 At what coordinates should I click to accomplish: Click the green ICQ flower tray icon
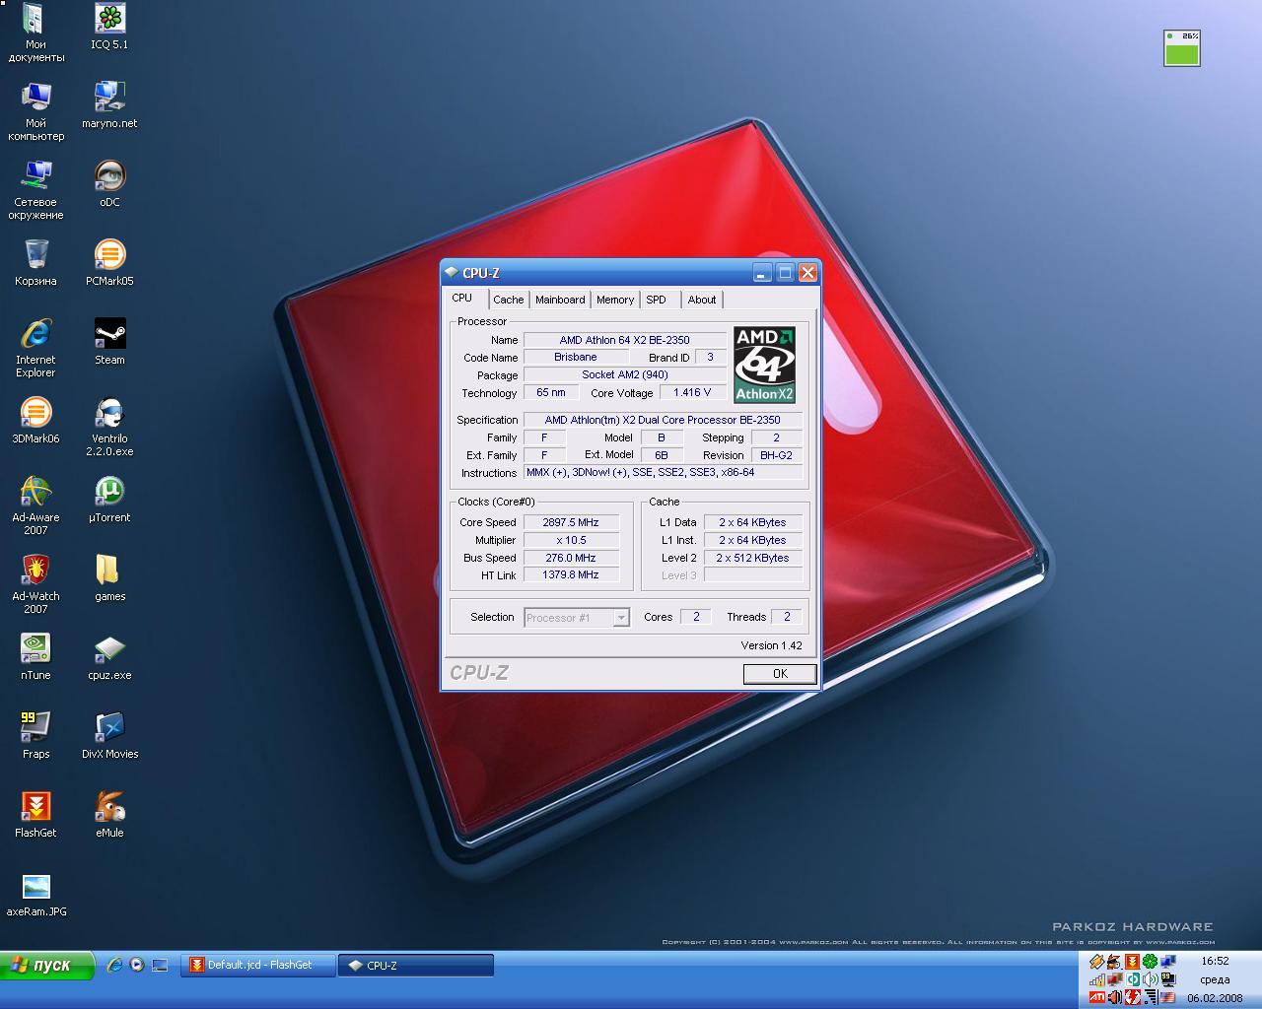(1150, 961)
